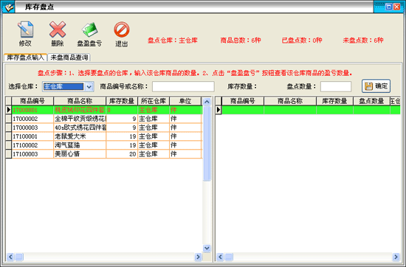The width and height of the screenshot is (406, 267).
Task: Switch to 未盘商品查询 tab
Action: (x=69, y=58)
